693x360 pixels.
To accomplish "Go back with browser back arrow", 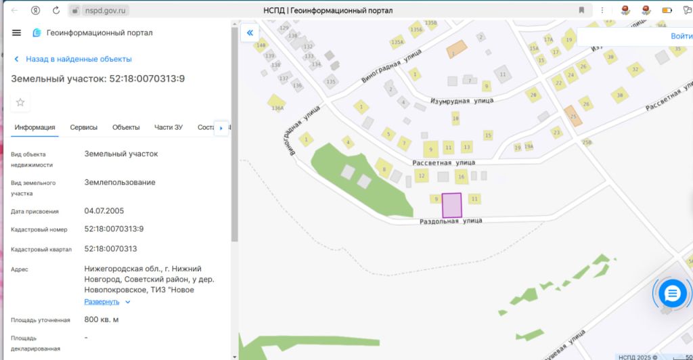I will click(15, 10).
